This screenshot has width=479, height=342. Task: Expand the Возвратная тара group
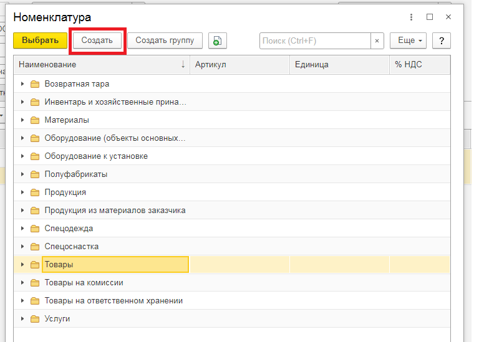point(22,83)
